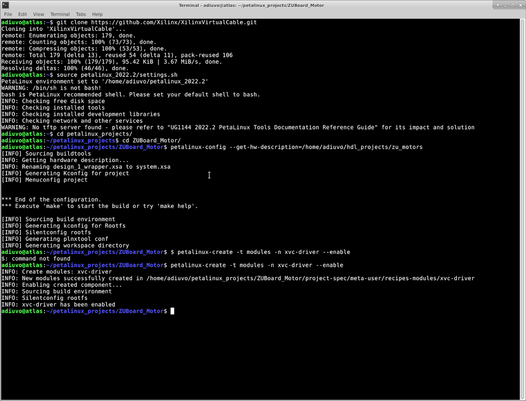This screenshot has height=401, width=526.
Task: Click 'INFO: Enabling created component...' line
Action: pos(61,284)
